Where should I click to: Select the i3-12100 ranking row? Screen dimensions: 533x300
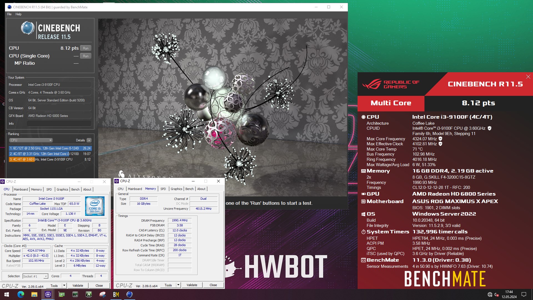pos(50,154)
